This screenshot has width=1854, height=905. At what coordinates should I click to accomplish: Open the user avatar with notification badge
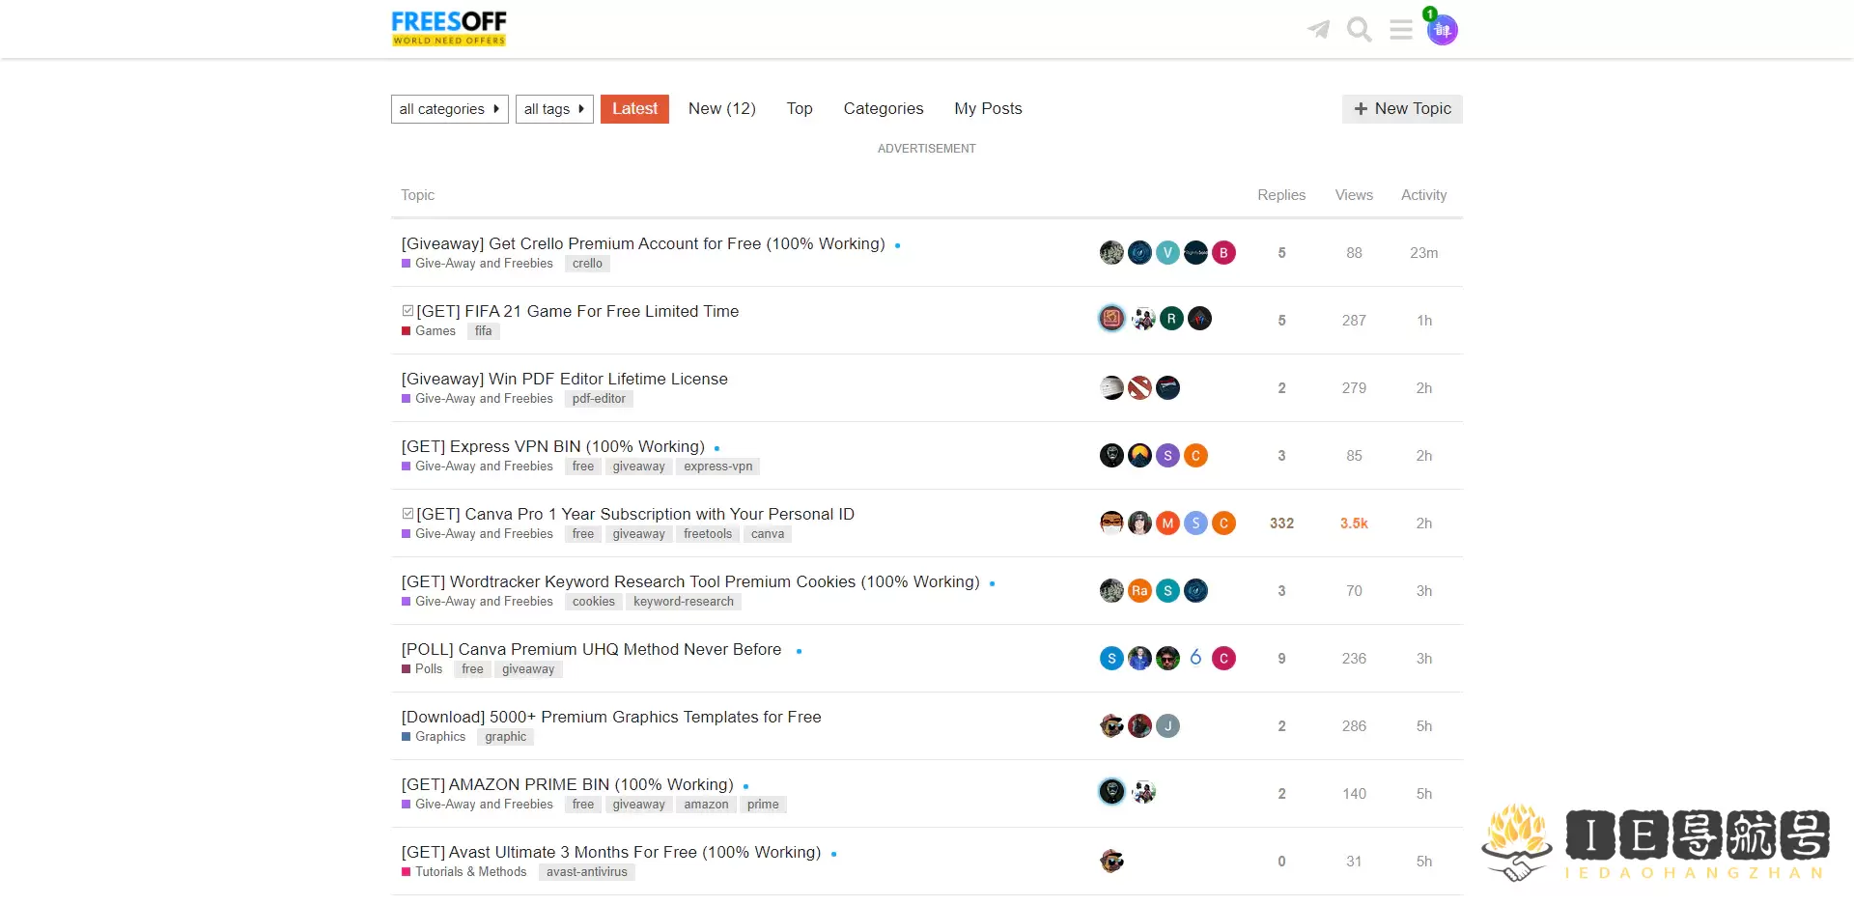coord(1443,30)
